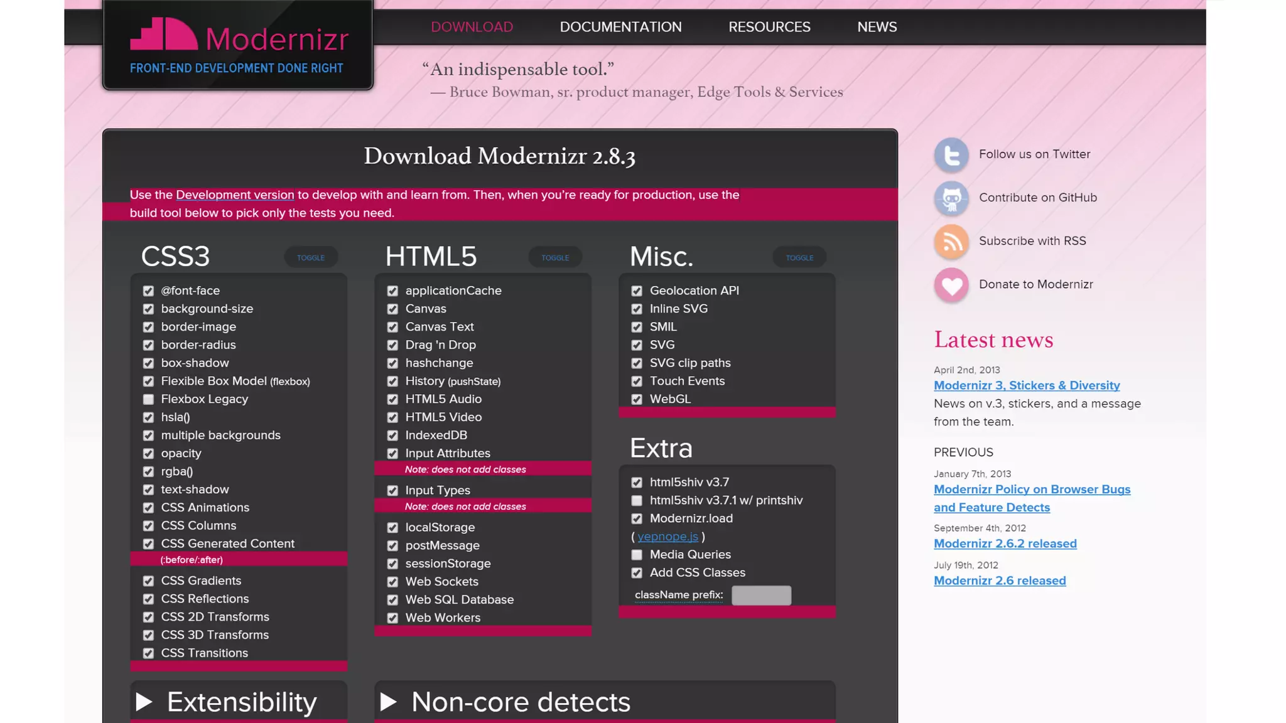Viewport: 1286px width, 723px height.
Task: Click the GitHub octocat icon
Action: click(951, 198)
